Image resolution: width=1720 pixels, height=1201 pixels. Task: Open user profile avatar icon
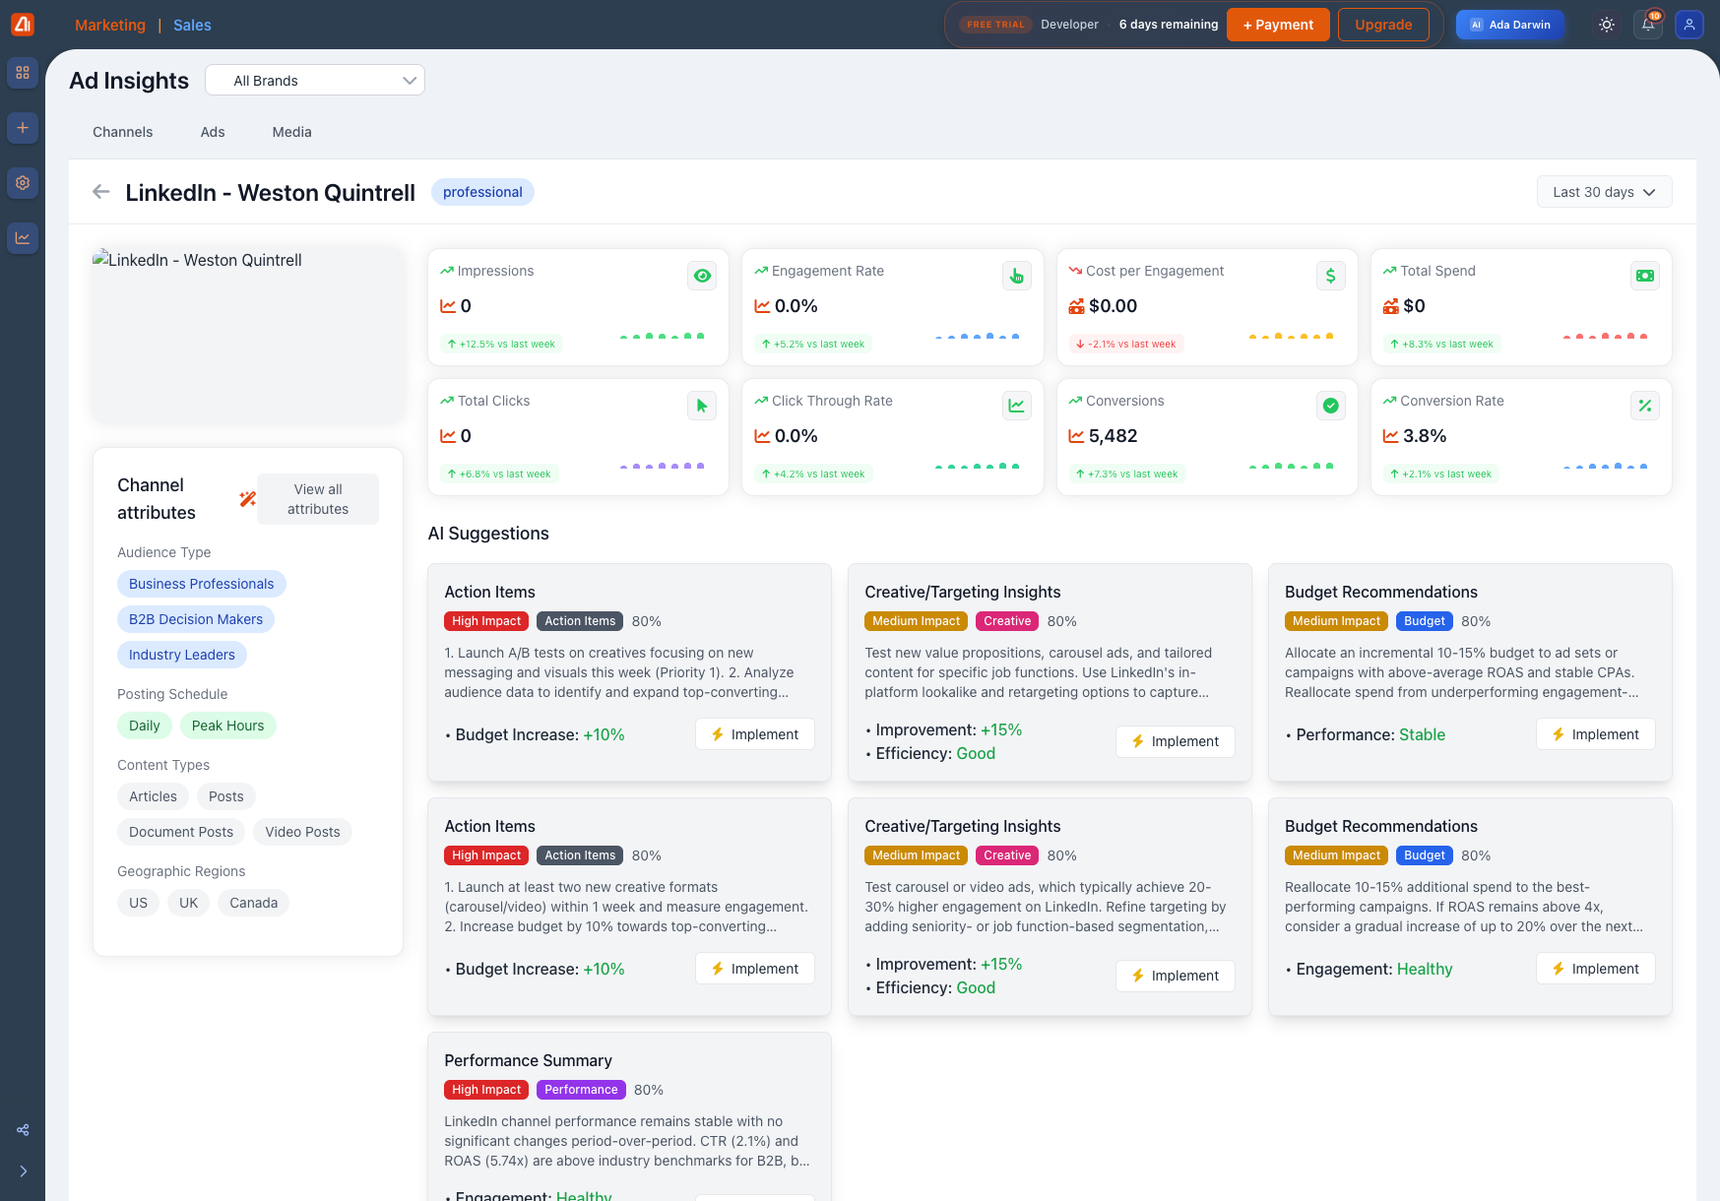click(1689, 25)
